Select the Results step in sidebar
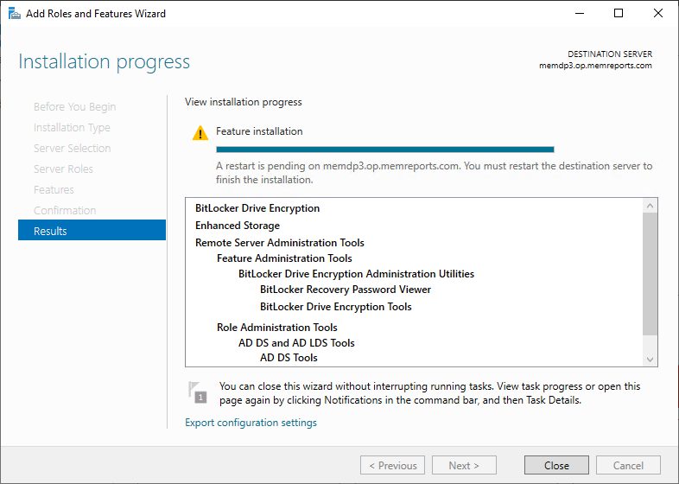Screen dimensions: 679x484 [92, 231]
